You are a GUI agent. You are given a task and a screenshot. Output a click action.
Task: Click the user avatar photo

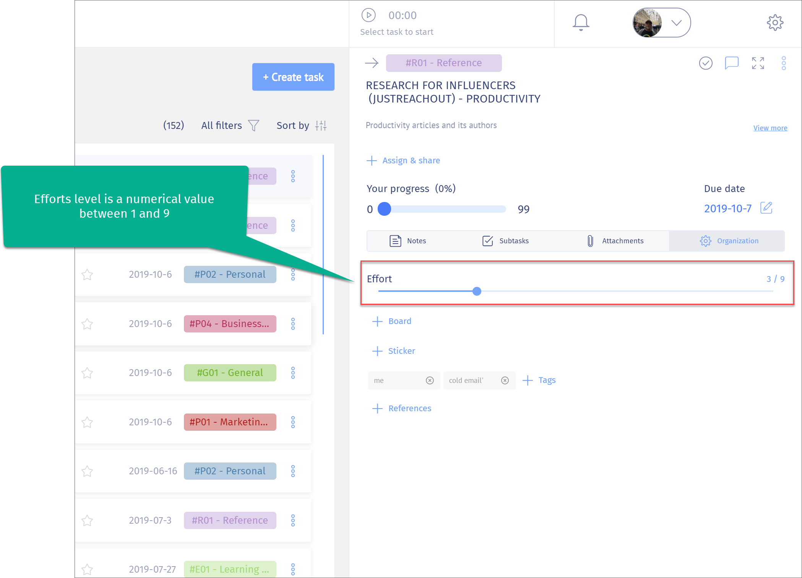click(647, 23)
